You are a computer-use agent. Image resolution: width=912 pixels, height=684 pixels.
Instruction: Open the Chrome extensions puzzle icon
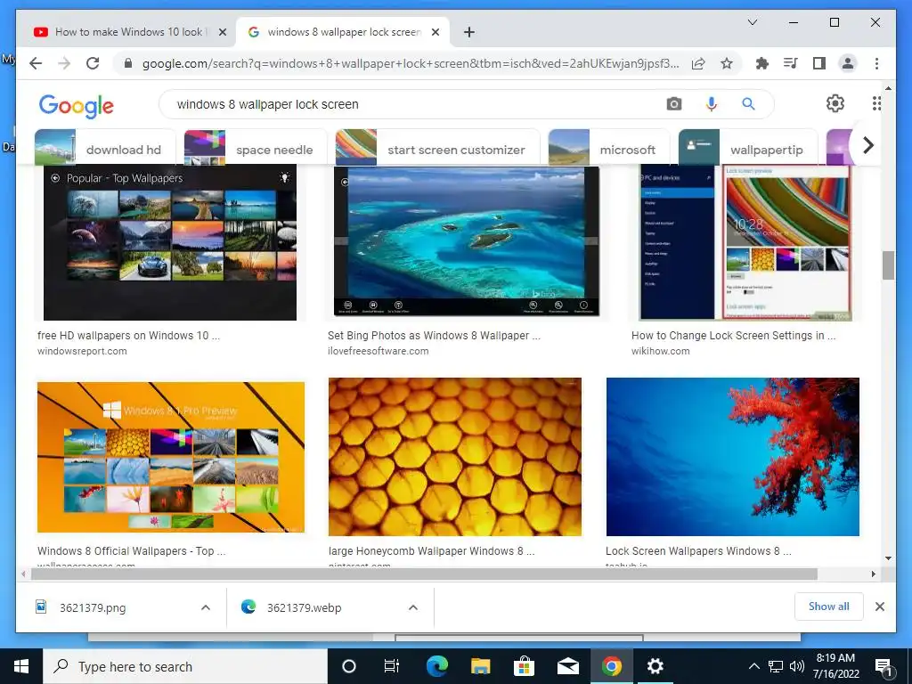click(x=762, y=63)
